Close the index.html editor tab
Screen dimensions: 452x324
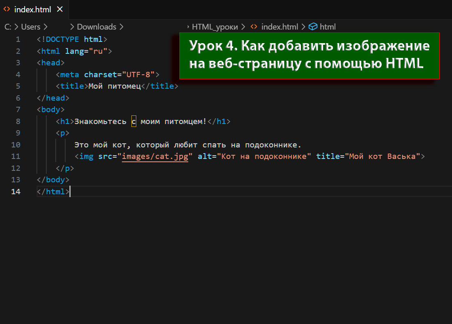point(60,9)
